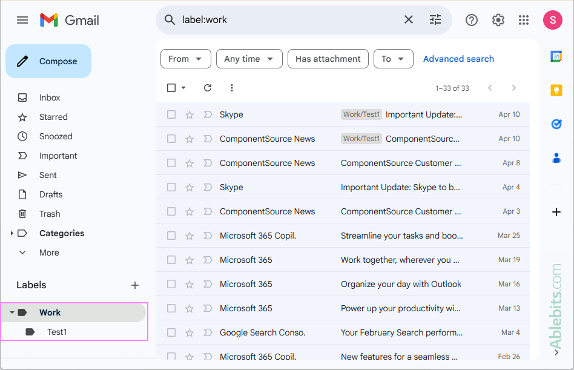Open Google apps grid
The width and height of the screenshot is (574, 370).
524,20
